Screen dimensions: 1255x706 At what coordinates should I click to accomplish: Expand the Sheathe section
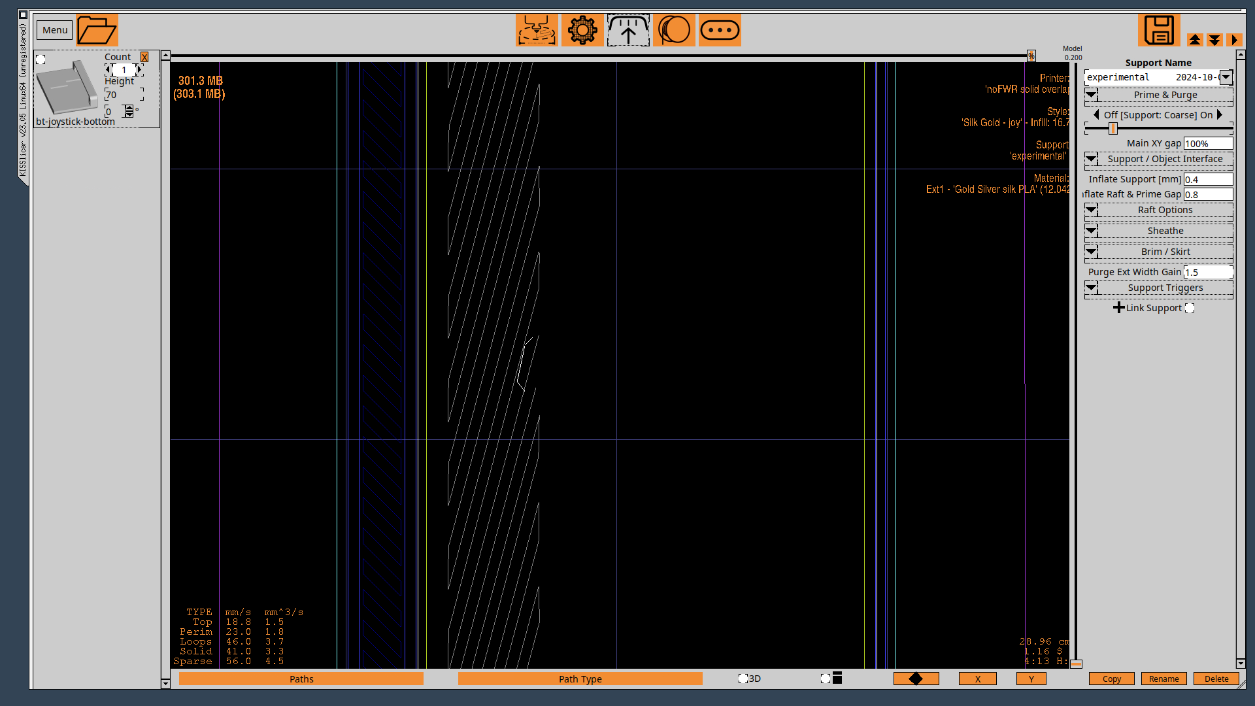(1158, 231)
